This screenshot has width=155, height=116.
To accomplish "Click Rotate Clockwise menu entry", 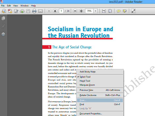I will click(88, 95).
